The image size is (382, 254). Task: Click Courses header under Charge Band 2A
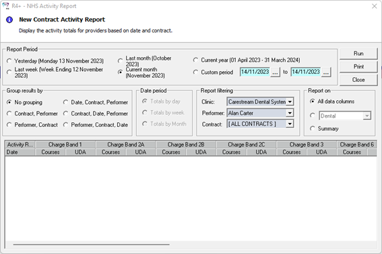(110, 152)
